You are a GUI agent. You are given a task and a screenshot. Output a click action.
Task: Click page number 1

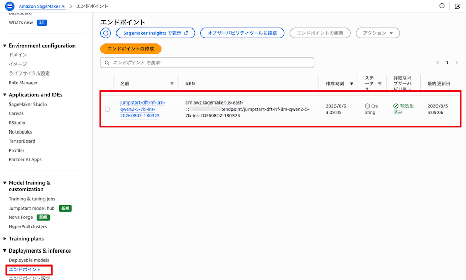point(447,62)
